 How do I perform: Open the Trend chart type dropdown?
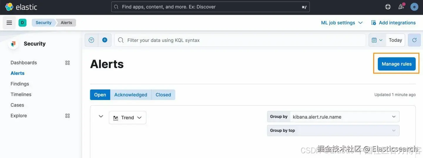coord(127,117)
